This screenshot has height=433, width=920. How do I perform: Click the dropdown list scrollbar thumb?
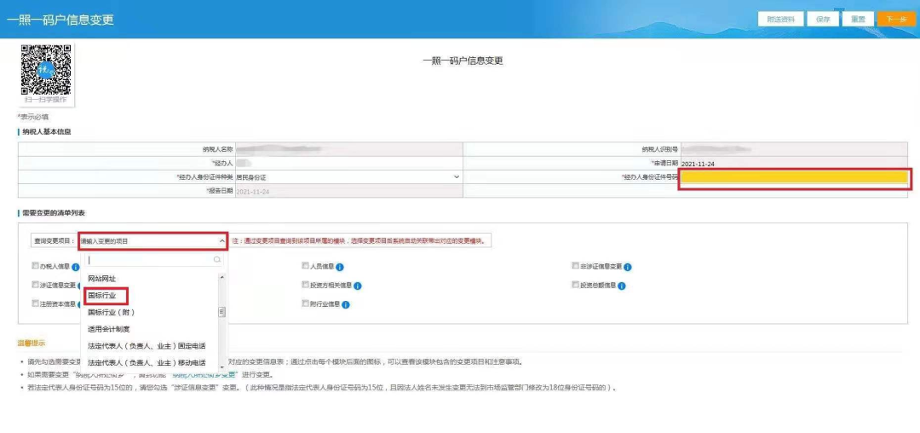[221, 312]
